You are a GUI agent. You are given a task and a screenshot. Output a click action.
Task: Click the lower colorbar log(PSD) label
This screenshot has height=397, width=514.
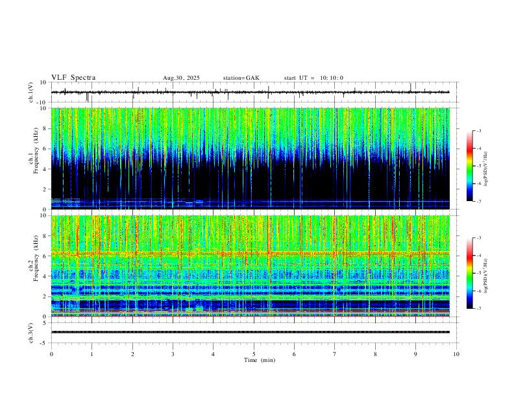coord(485,276)
